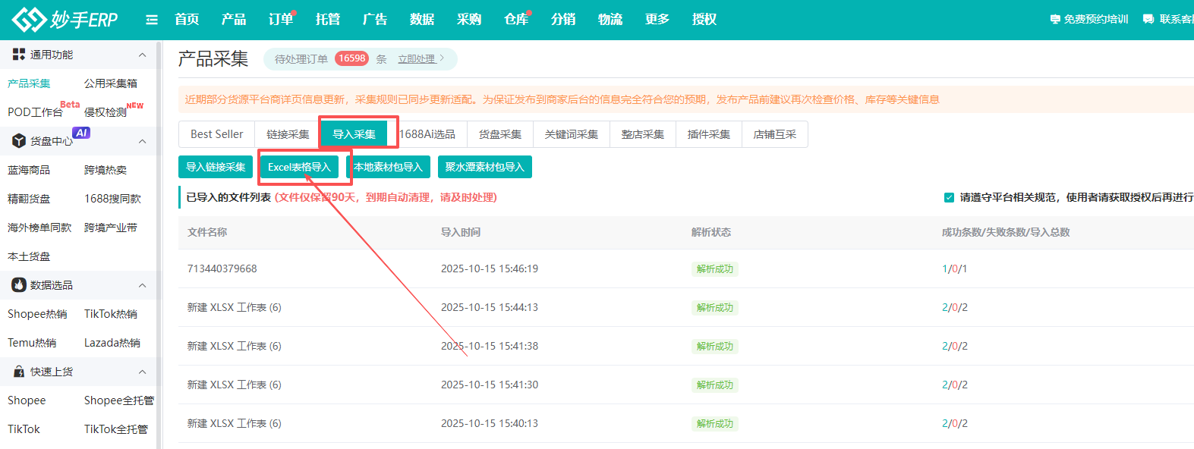Viewport: 1194px width, 449px height.
Task: Switch to the 关键词采集 tab
Action: [571, 134]
